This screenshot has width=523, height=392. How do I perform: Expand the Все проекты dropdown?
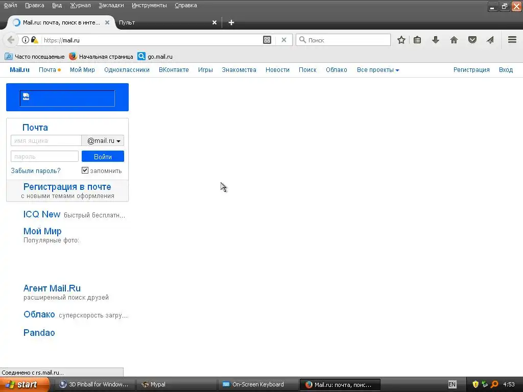[378, 70]
